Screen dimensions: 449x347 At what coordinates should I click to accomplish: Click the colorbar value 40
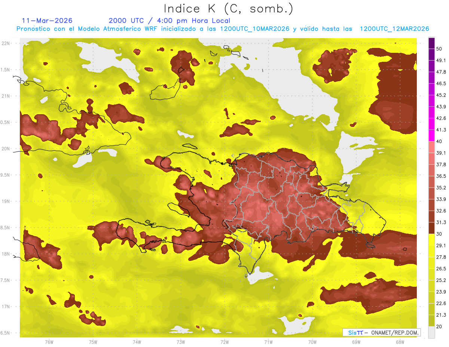(x=439, y=141)
